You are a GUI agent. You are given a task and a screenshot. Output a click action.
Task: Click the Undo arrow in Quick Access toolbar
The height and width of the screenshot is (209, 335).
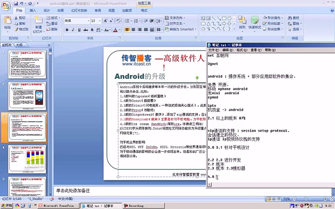(22, 3)
